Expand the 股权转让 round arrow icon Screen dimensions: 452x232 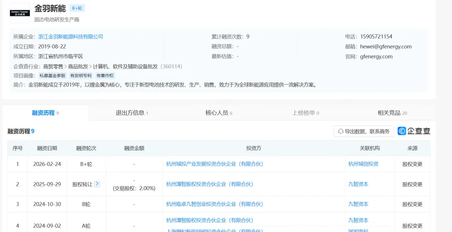(97, 184)
